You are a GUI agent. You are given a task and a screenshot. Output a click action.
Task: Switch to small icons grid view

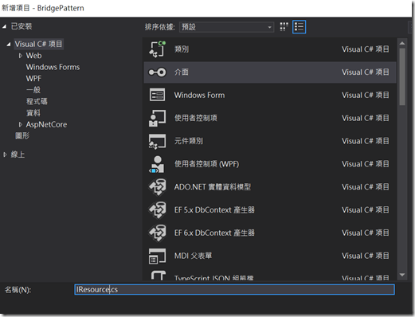284,27
